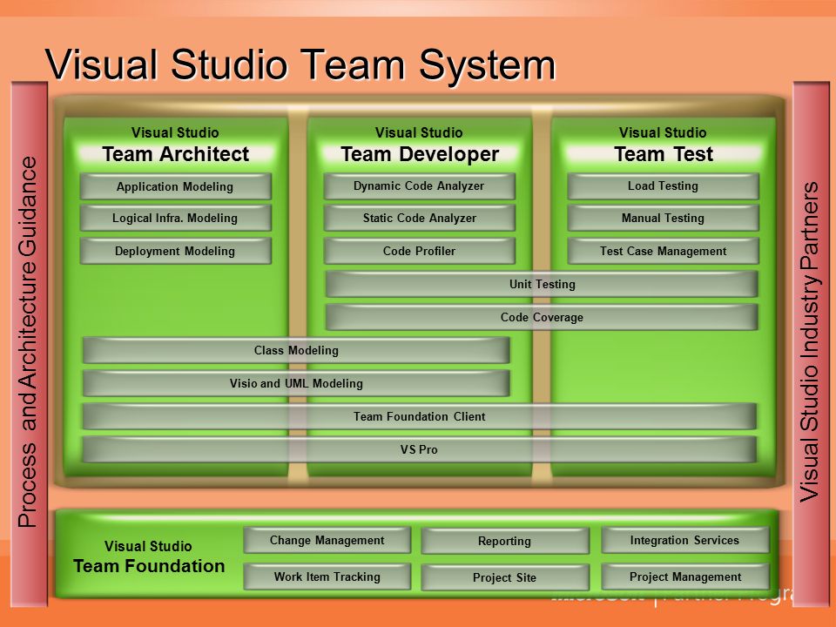Click the Test Case Management box
The width and height of the screenshot is (836, 627).
tap(663, 251)
